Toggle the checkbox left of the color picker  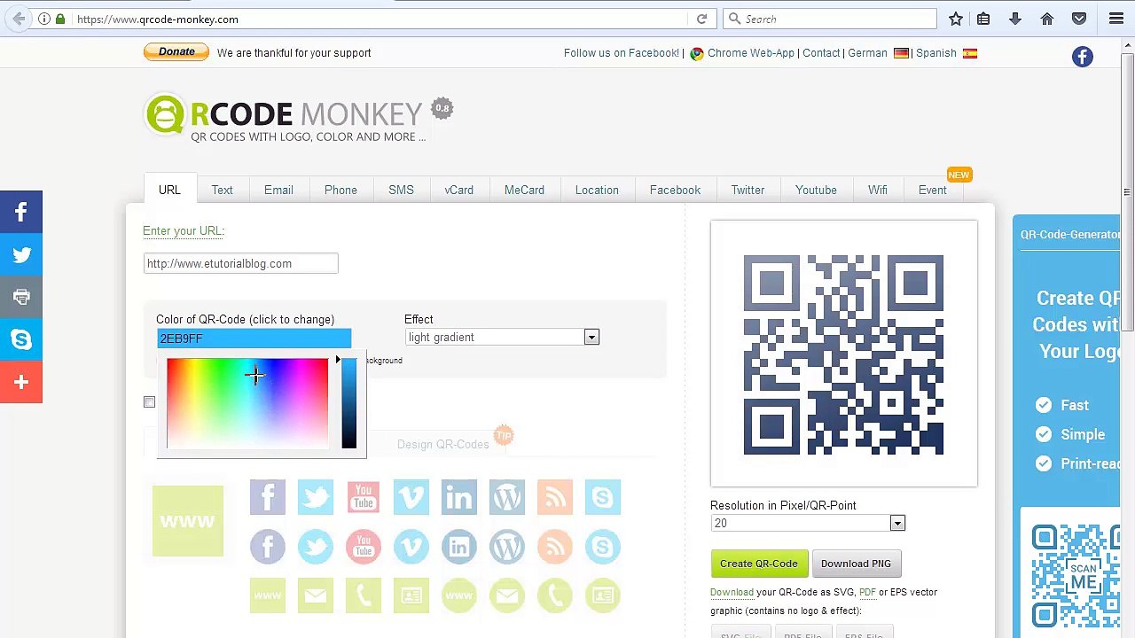[149, 402]
